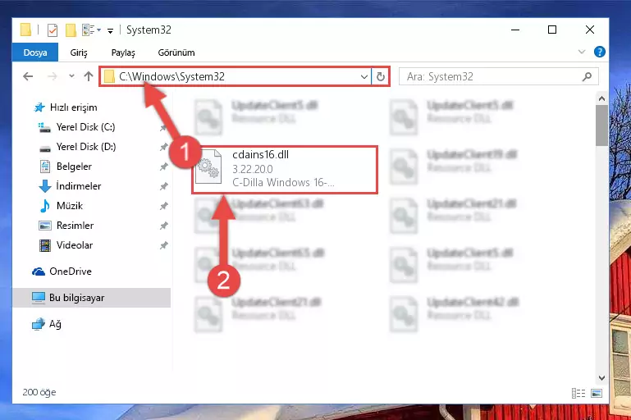Open the Videolar folder
Viewport: 631px width, 420px height.
75,245
